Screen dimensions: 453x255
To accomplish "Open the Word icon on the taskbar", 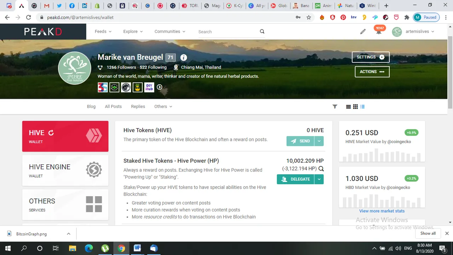I will coord(137,248).
